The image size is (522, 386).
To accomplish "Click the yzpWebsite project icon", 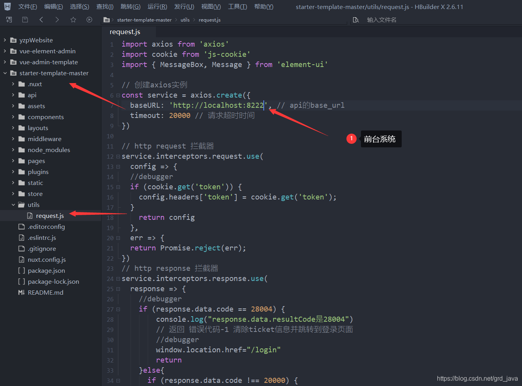I will click(x=13, y=40).
